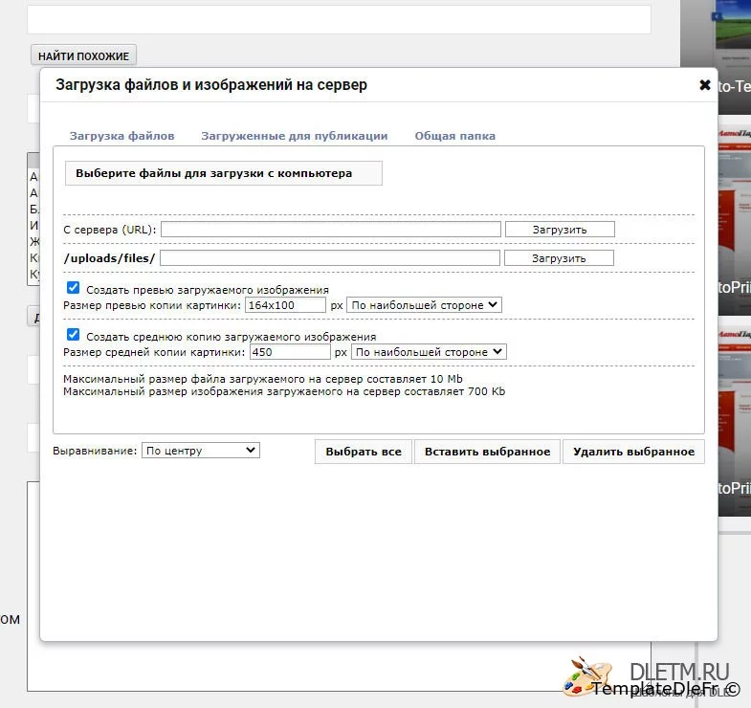
Task: Switch to the Загрузка файлов tab
Action: (121, 136)
